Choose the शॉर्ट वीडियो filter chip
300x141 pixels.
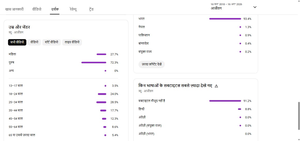pyautogui.click(x=51, y=42)
